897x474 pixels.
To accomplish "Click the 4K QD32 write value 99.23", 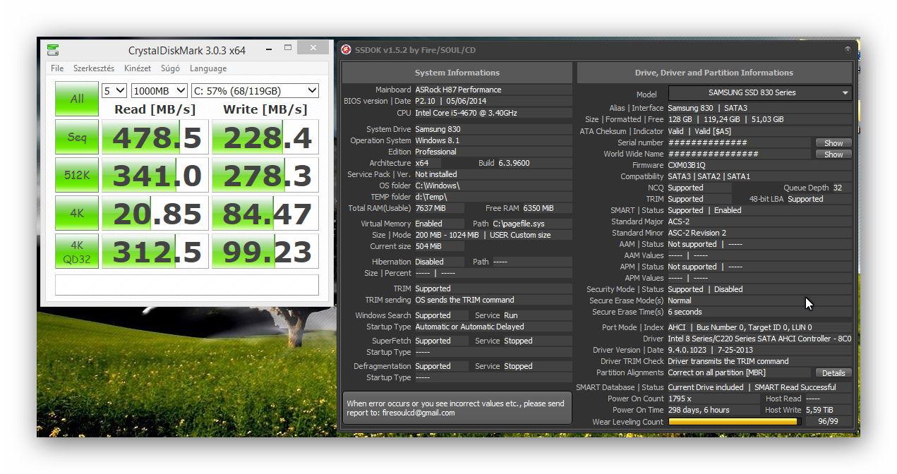I will pyautogui.click(x=265, y=252).
